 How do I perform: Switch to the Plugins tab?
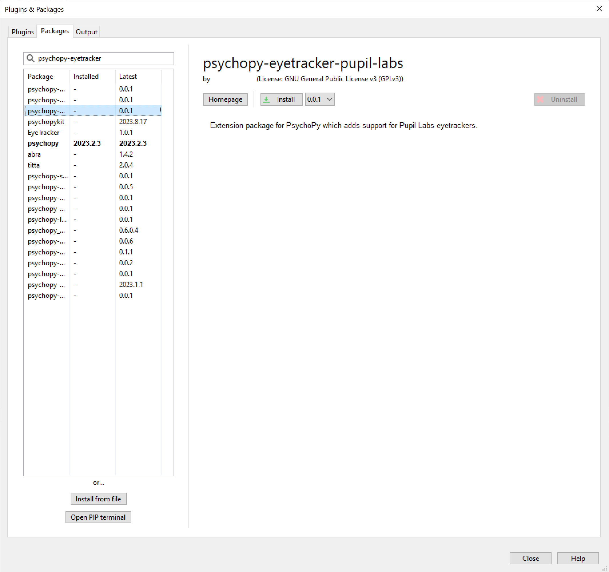tap(23, 32)
